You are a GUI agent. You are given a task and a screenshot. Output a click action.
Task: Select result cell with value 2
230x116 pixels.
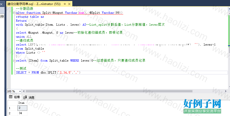22,108
